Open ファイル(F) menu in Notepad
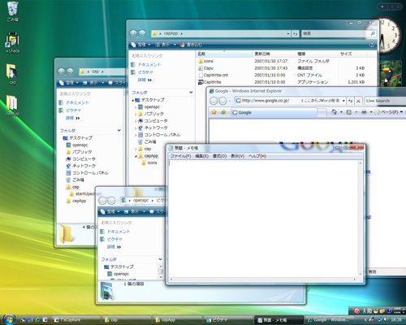This screenshot has width=406, height=325. pos(180,156)
